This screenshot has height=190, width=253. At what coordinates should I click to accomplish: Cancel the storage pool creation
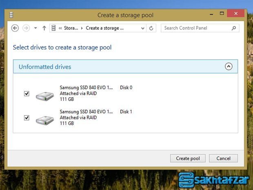[x=223, y=158]
